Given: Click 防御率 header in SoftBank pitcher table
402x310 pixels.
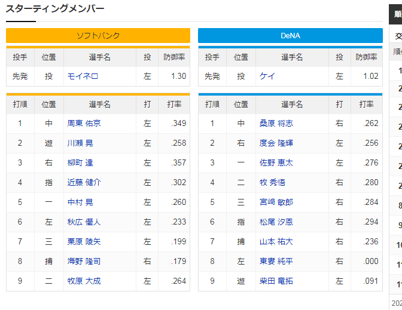Looking at the screenshot, I should pos(174,57).
